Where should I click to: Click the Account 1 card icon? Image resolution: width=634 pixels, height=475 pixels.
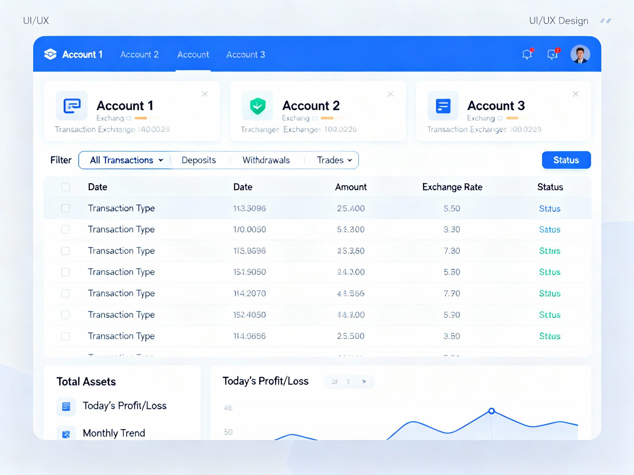pos(72,106)
